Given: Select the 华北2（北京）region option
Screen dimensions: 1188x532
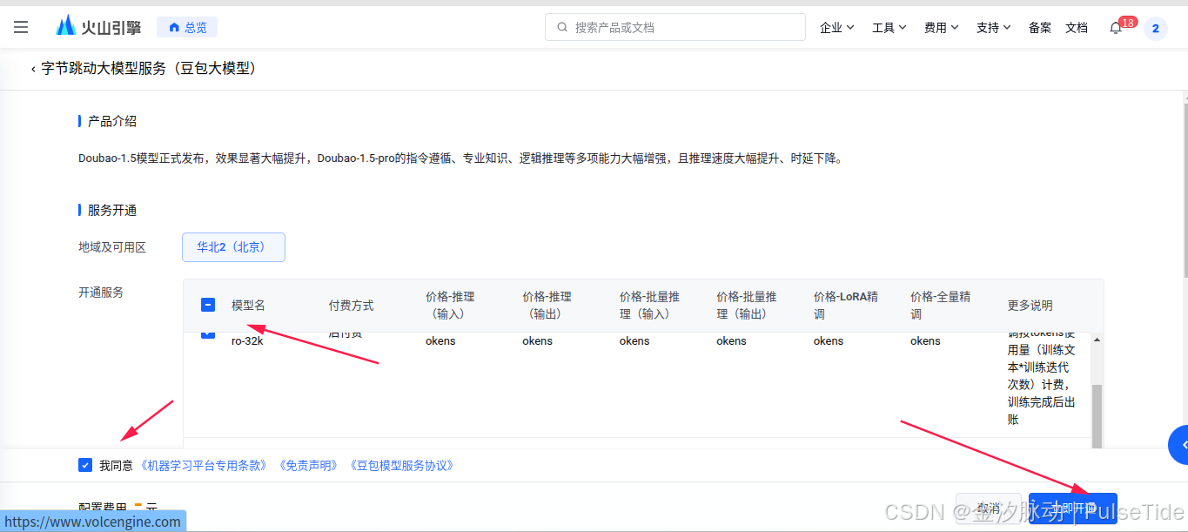Looking at the screenshot, I should click(233, 247).
